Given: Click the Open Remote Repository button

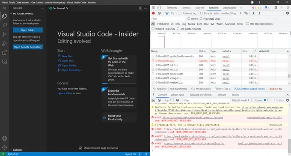Looking at the screenshot, I should (28, 47).
